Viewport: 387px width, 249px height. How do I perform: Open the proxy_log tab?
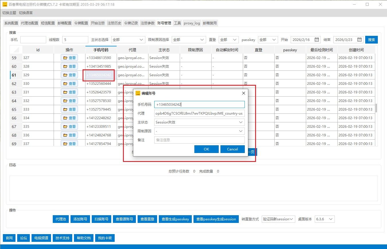[192, 23]
